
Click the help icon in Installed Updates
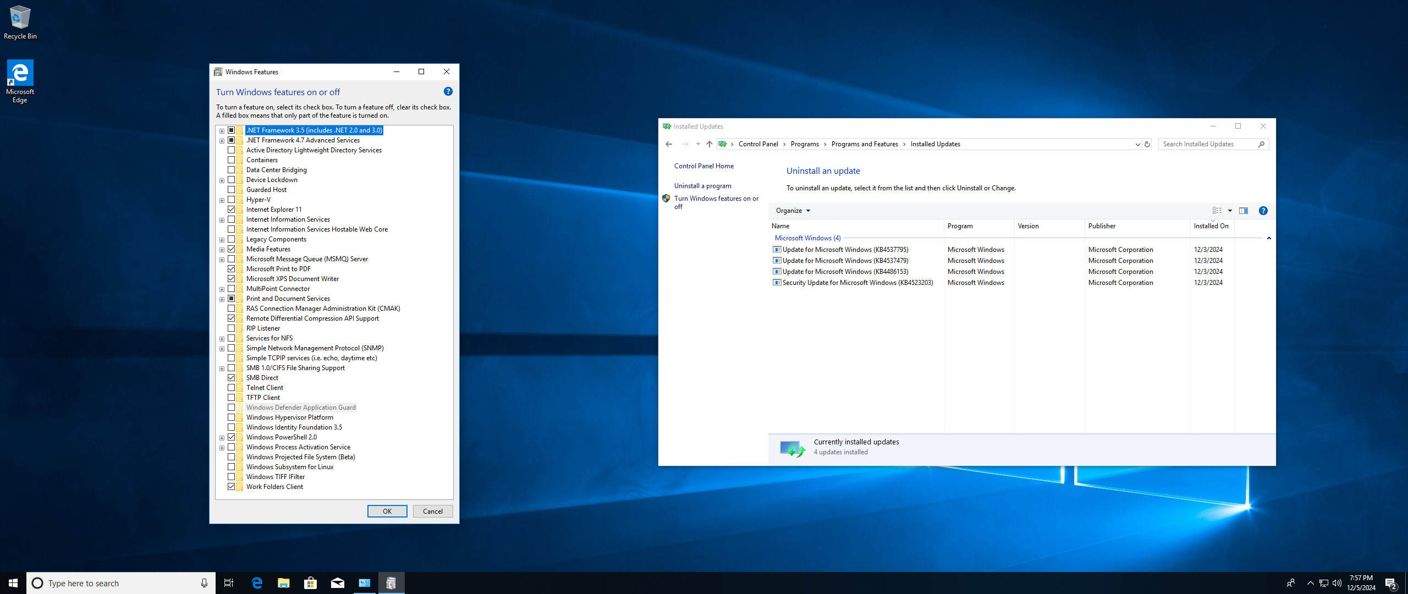pyautogui.click(x=1263, y=211)
